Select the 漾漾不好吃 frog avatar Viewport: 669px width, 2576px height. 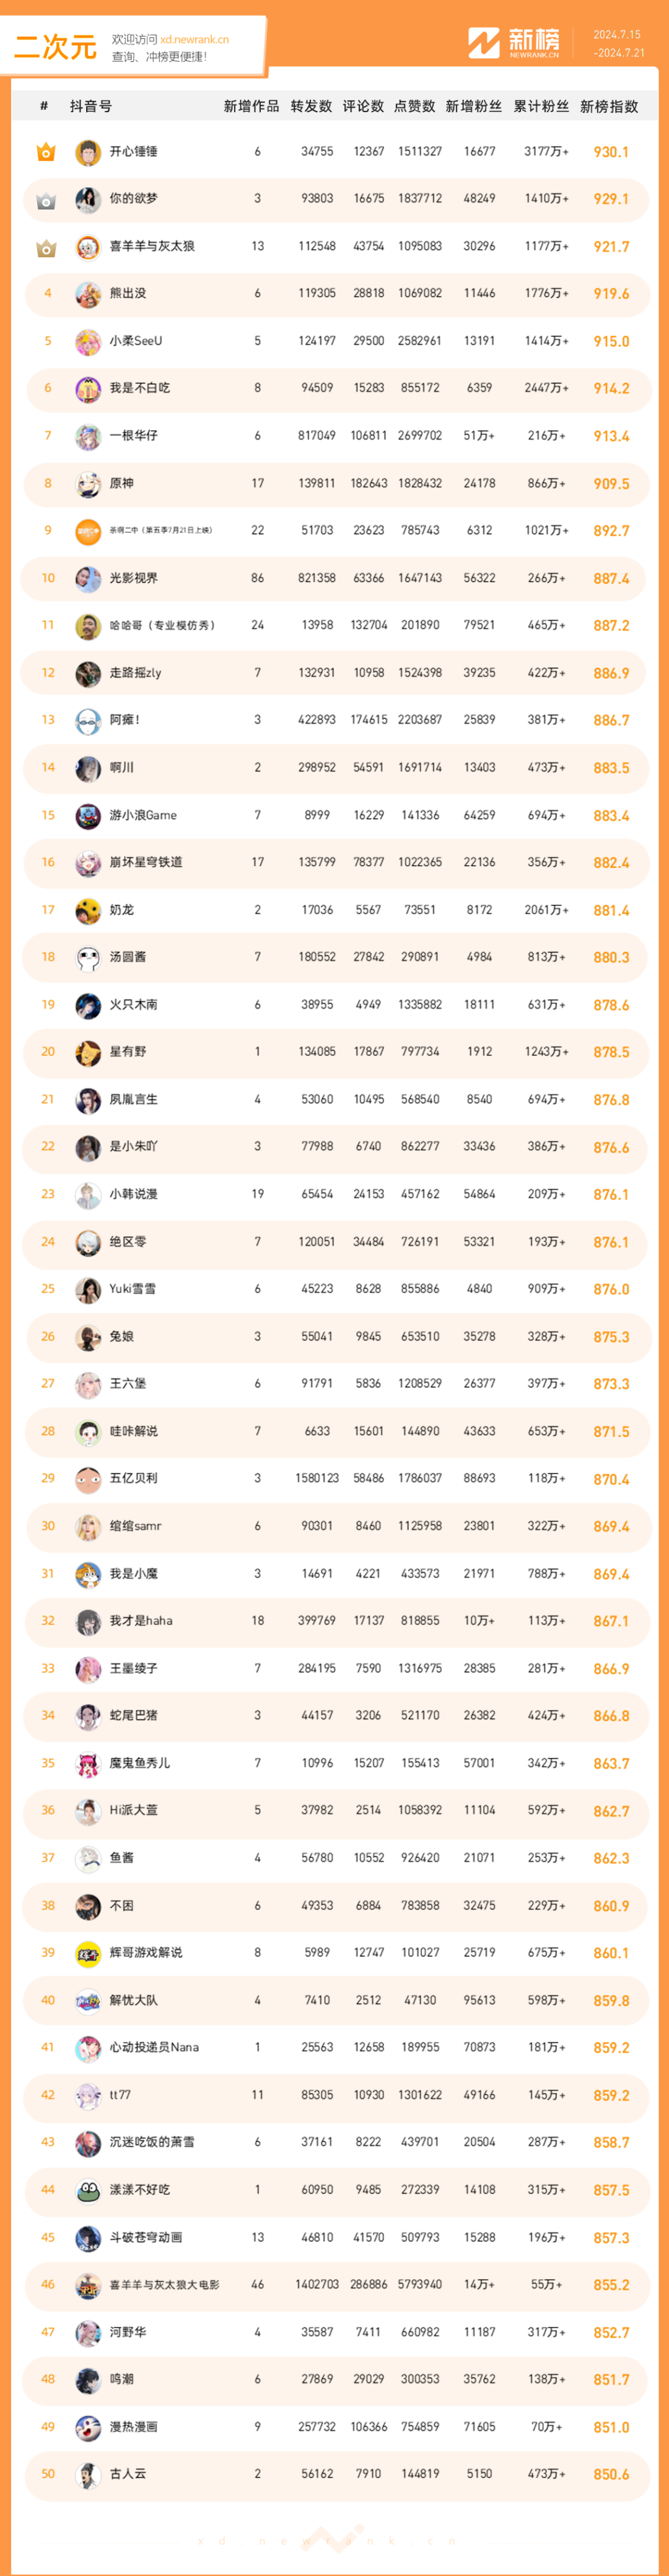88,2190
